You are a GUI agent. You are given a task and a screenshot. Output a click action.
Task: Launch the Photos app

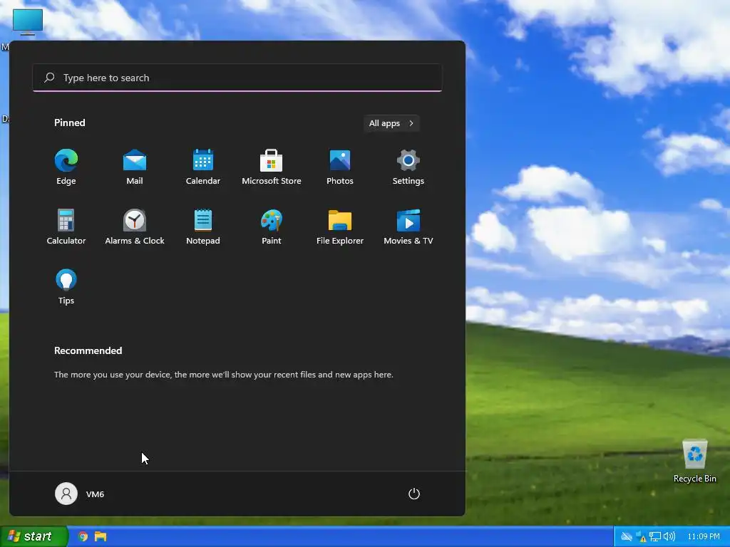340,167
